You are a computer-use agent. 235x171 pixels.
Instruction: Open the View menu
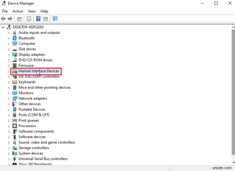pos(32,11)
